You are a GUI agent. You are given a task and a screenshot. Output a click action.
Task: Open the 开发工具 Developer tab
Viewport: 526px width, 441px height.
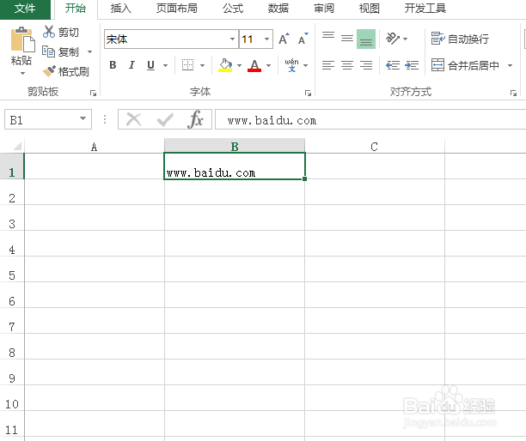(425, 9)
